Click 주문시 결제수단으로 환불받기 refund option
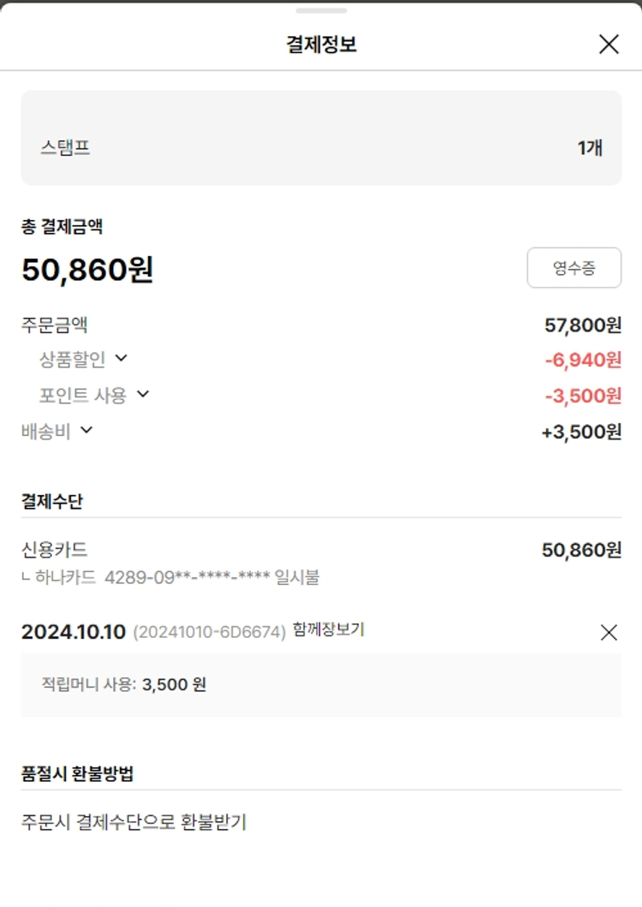The height and width of the screenshot is (907, 642). 134,822
